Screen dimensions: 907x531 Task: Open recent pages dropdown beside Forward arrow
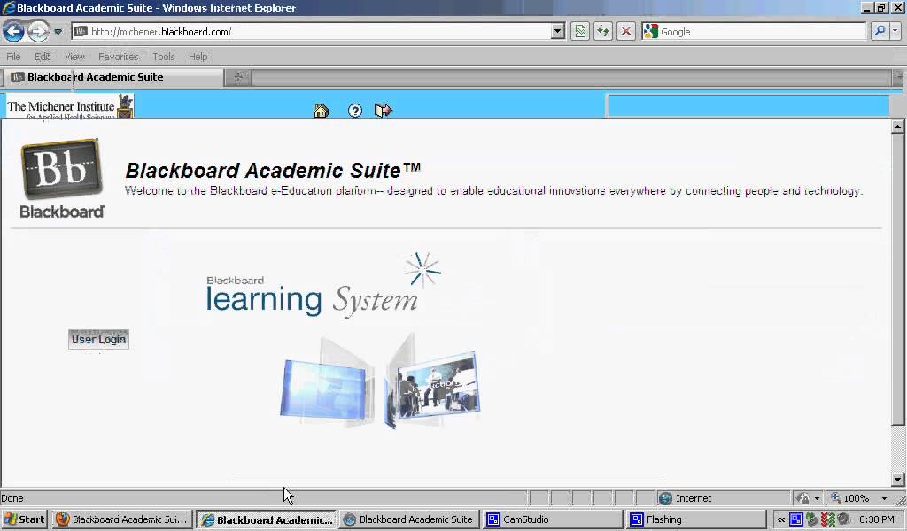[x=58, y=32]
